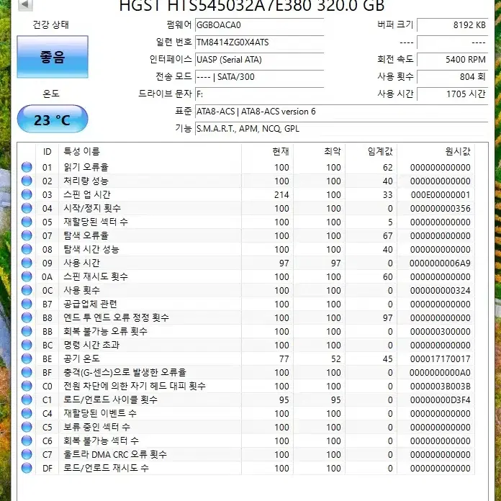Click raw value 000000000324
Image resolution: width=501 pixels, height=501 pixels.
pos(441,290)
